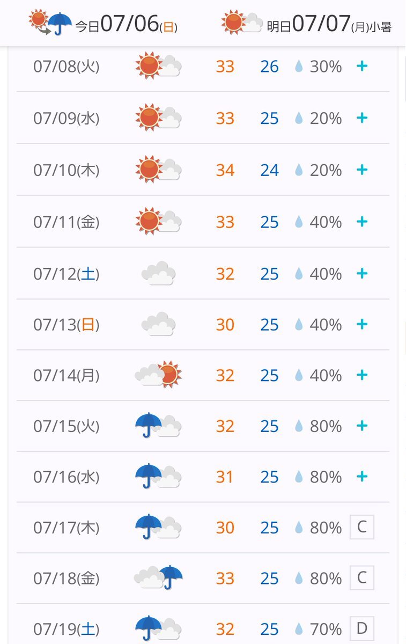Expand the 07/13 row plus icon
406x644 pixels.
(362, 324)
